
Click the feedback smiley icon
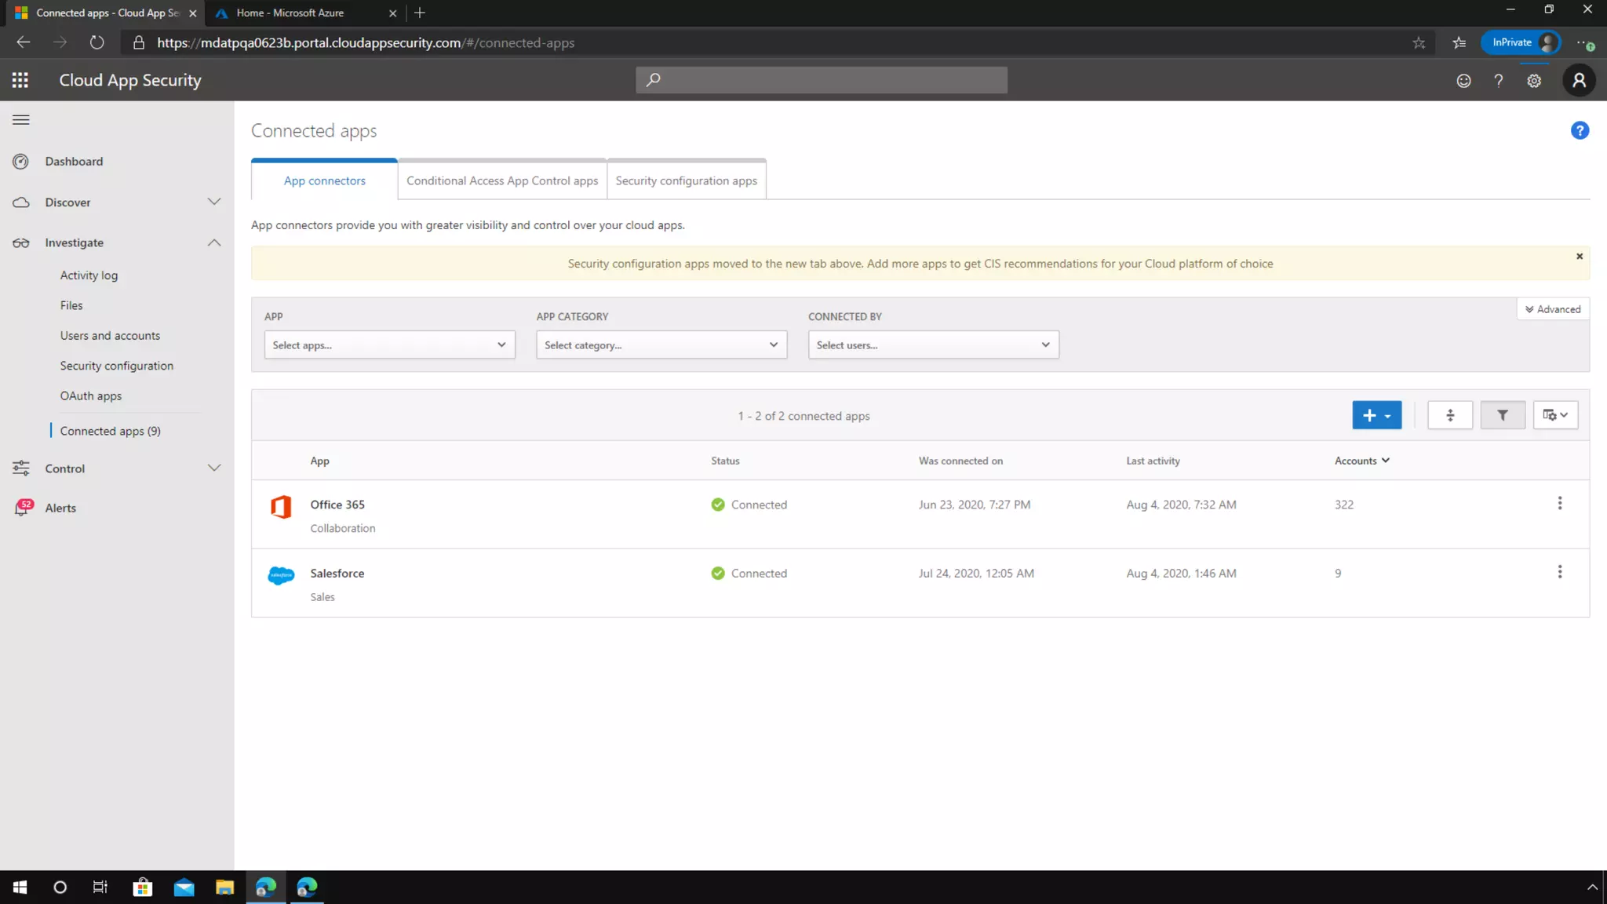(1463, 81)
